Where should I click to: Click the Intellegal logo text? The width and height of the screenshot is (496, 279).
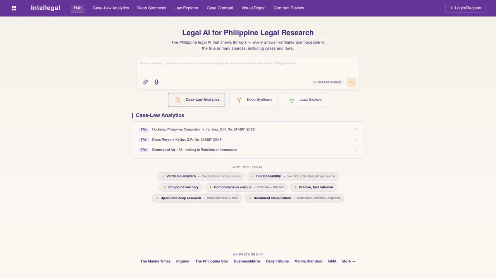click(x=46, y=8)
